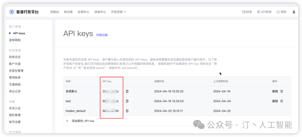Click the API keys page heading
The image size is (302, 137).
tap(78, 34)
